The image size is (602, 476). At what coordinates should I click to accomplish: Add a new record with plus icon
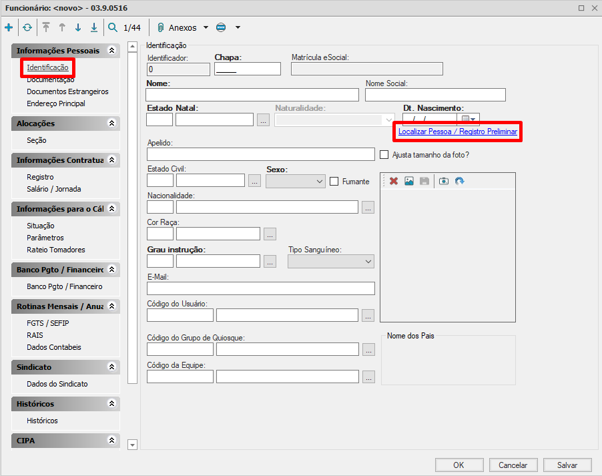click(x=9, y=27)
